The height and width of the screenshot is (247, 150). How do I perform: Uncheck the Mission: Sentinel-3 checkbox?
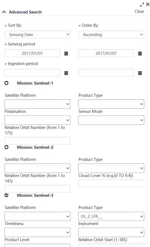(6, 195)
